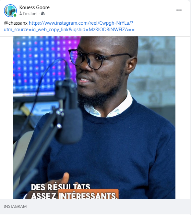Open the Kouess Goore name link
The image size is (191, 215).
point(34,7)
